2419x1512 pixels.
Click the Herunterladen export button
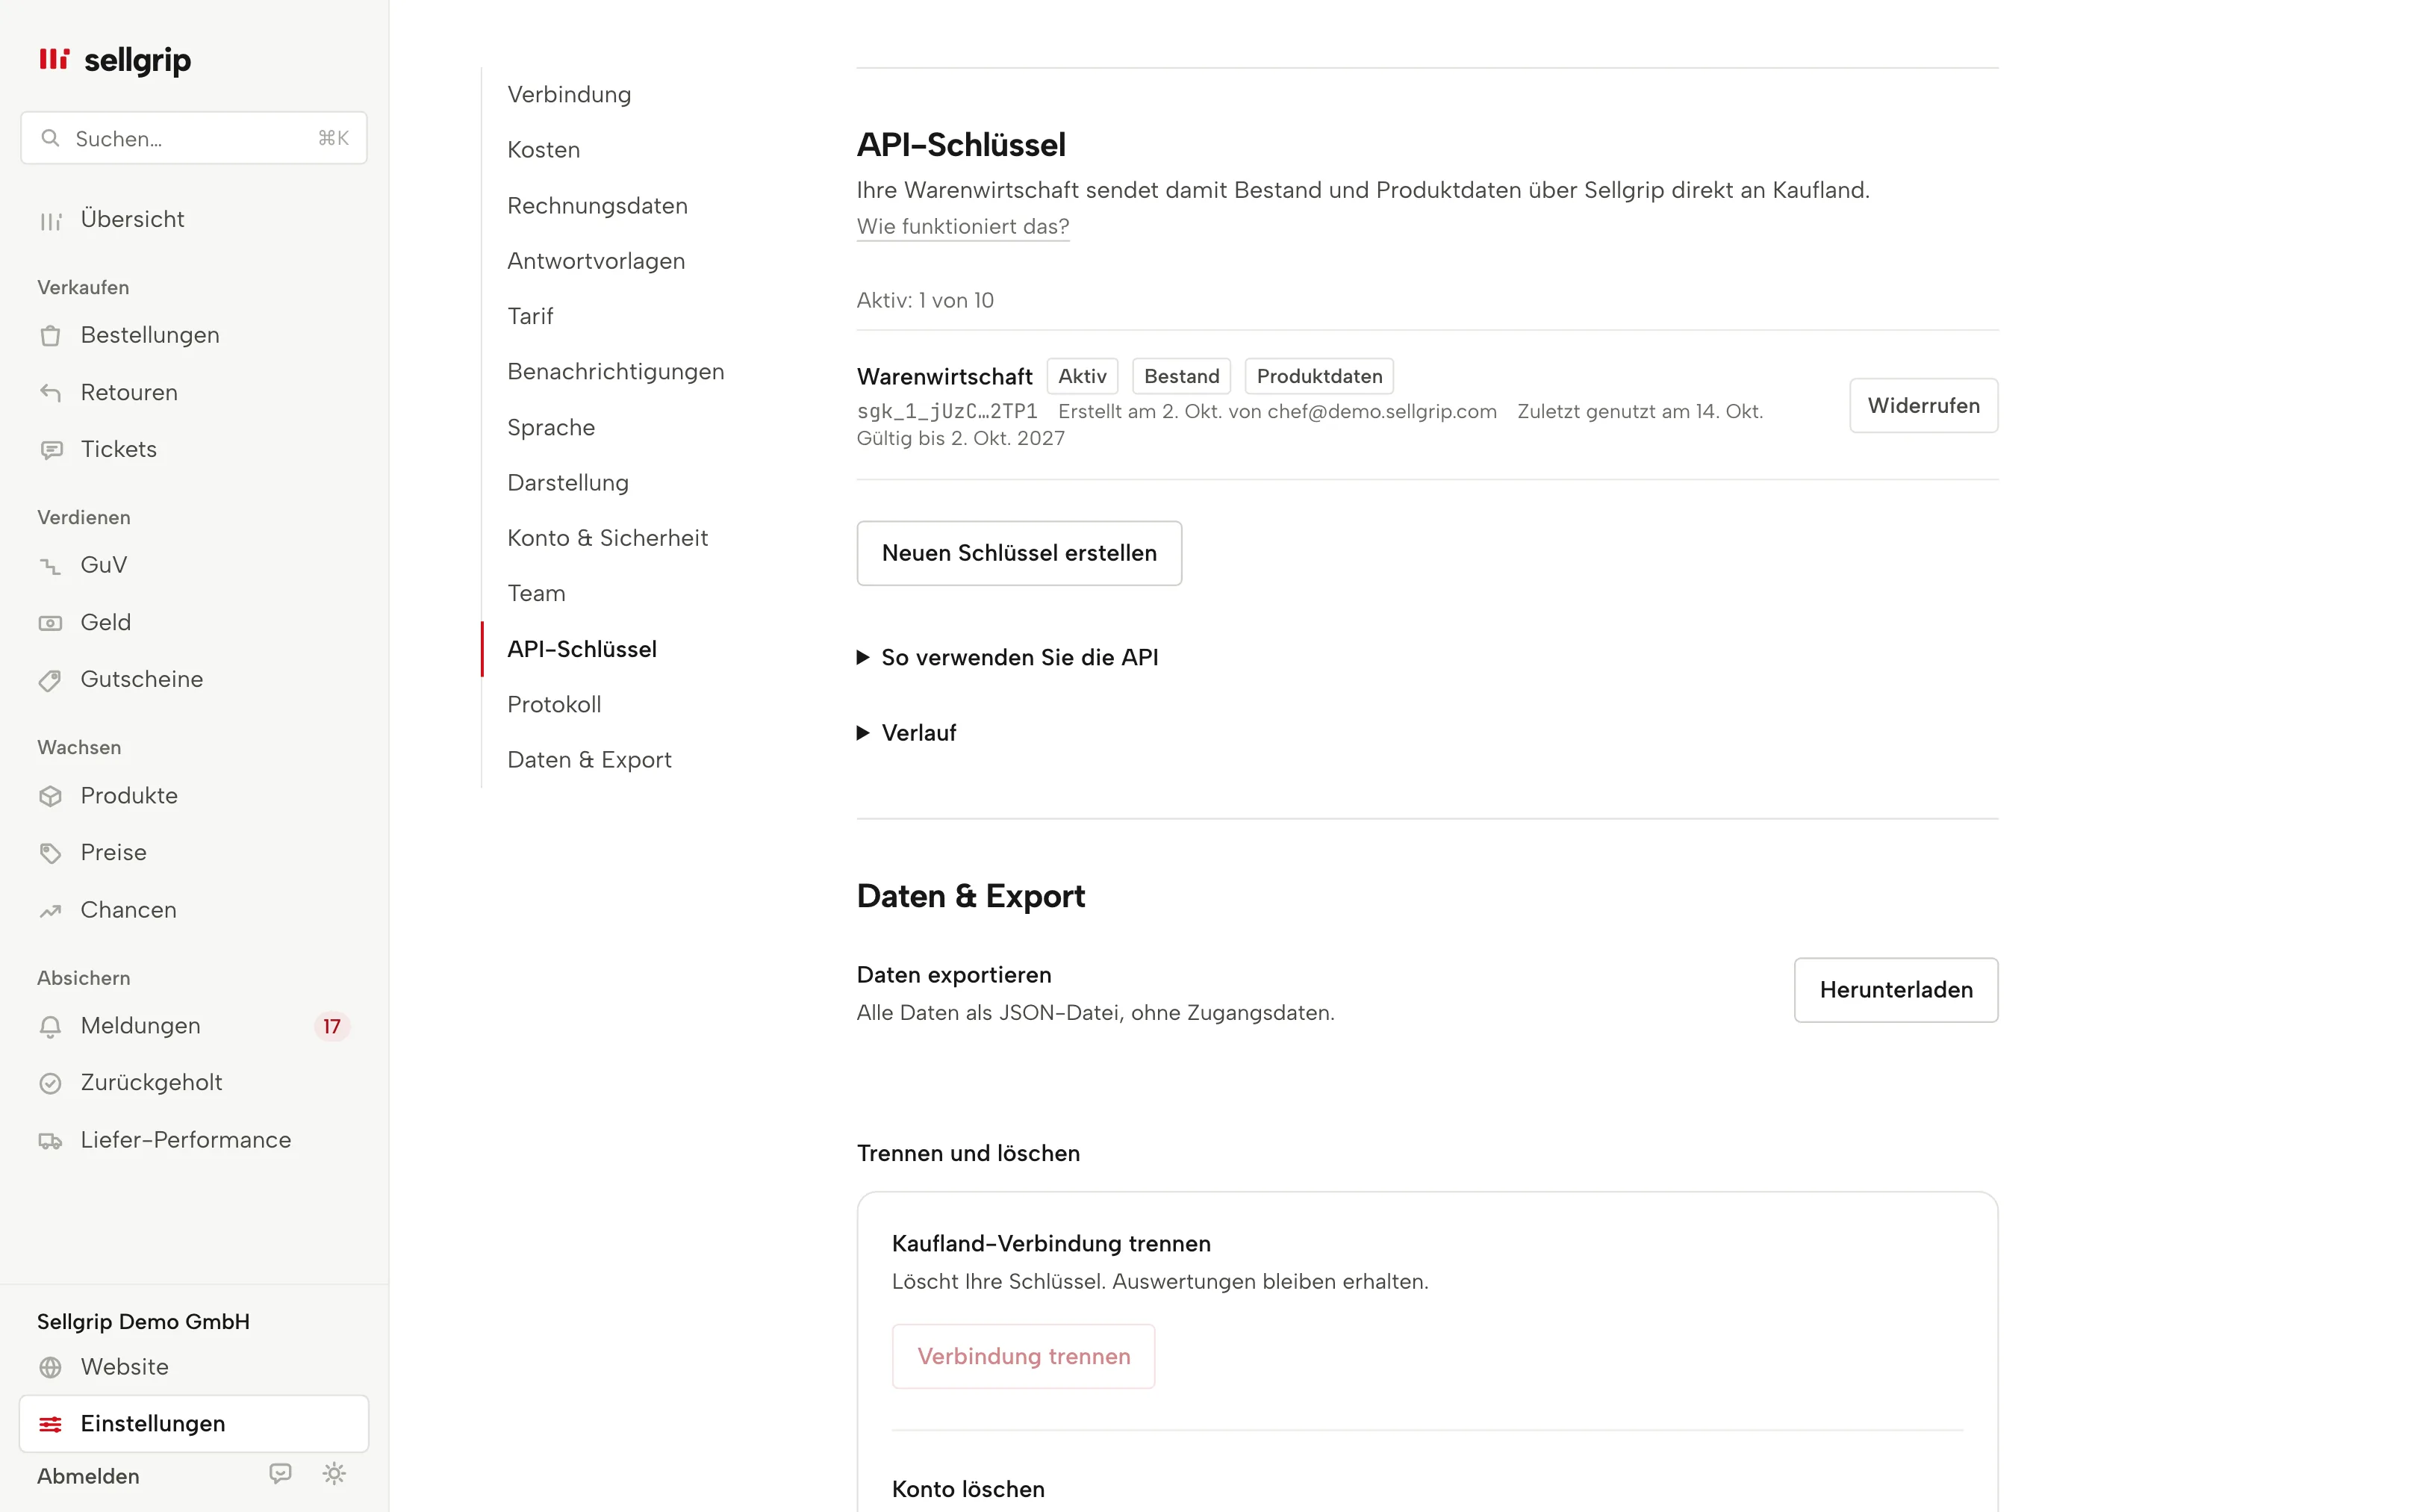coord(1895,990)
